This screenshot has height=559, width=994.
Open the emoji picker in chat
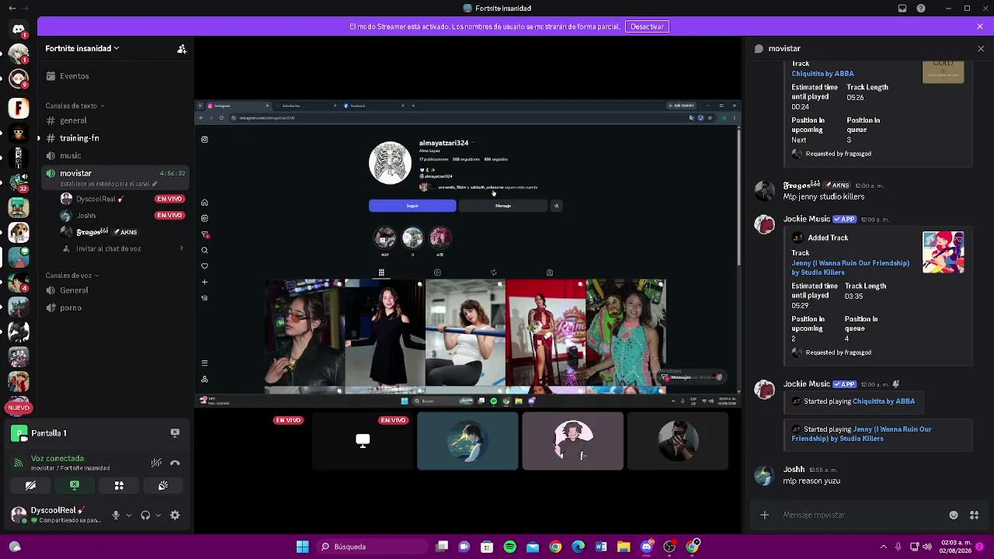[x=954, y=515]
